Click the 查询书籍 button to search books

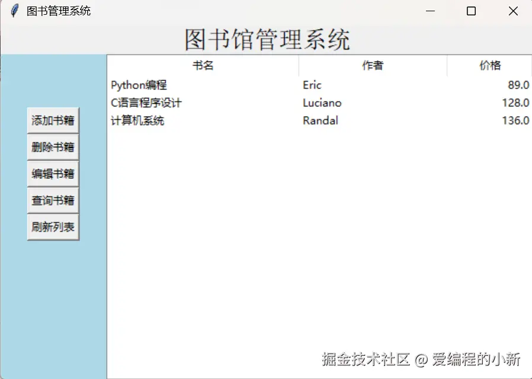[52, 200]
